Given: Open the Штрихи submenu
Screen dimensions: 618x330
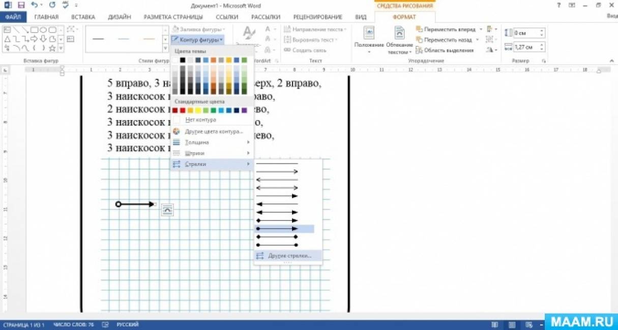Looking at the screenshot, I should coord(195,153).
